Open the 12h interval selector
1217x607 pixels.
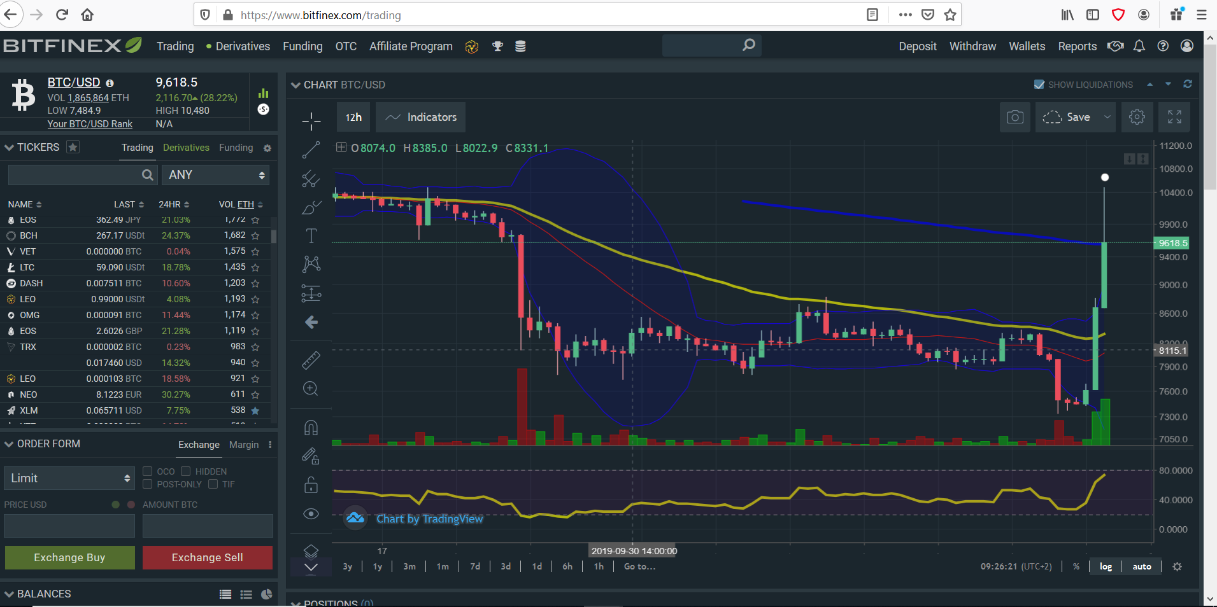[x=353, y=117]
